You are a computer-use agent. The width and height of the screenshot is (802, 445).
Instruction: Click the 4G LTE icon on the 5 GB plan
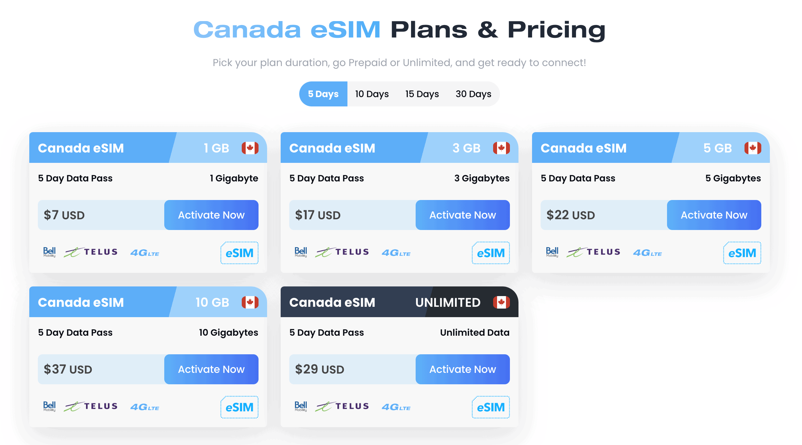pyautogui.click(x=647, y=252)
